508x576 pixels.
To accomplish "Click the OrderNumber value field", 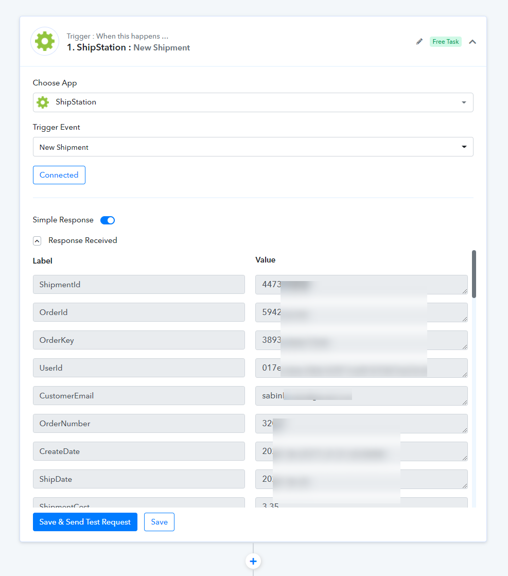I will [x=361, y=424].
